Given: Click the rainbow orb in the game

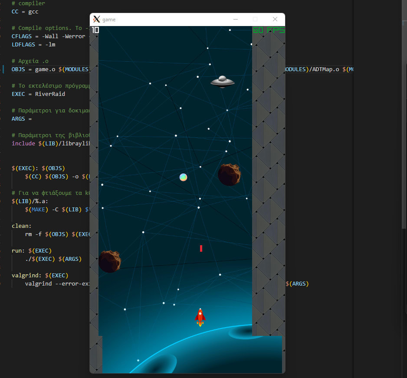Looking at the screenshot, I should (x=183, y=177).
